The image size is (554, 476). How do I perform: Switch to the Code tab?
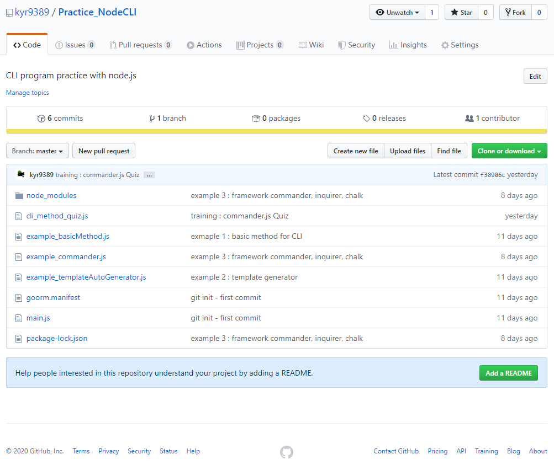27,45
